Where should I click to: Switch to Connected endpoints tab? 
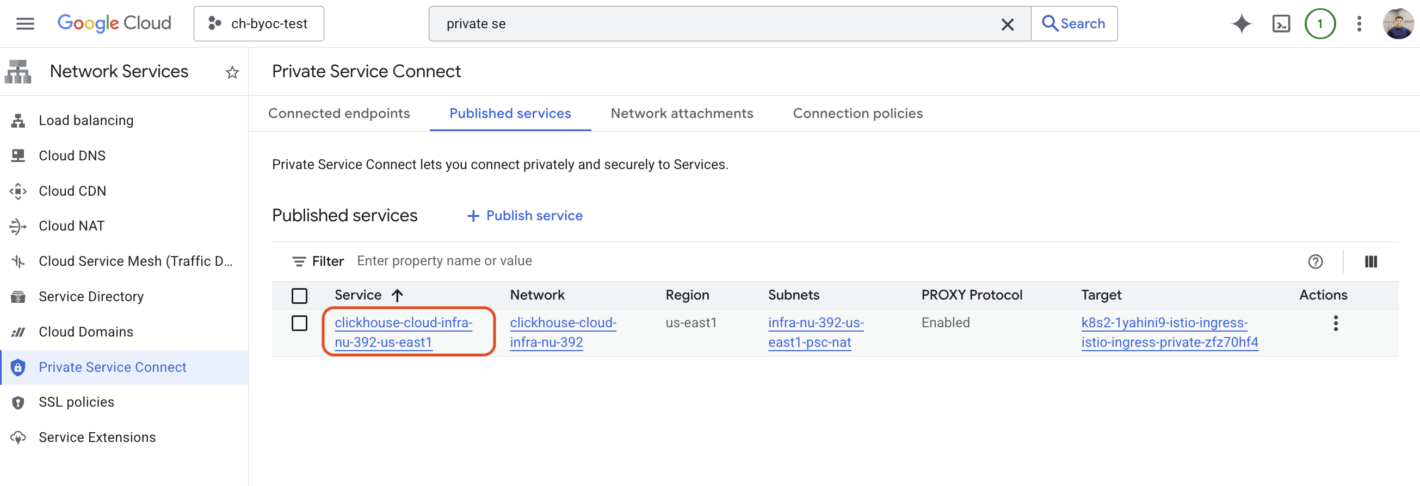[338, 114]
